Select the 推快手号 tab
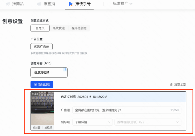The height and width of the screenshot is (136, 195). pos(79,4)
